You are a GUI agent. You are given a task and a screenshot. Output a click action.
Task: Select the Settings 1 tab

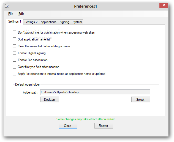(x=15, y=21)
